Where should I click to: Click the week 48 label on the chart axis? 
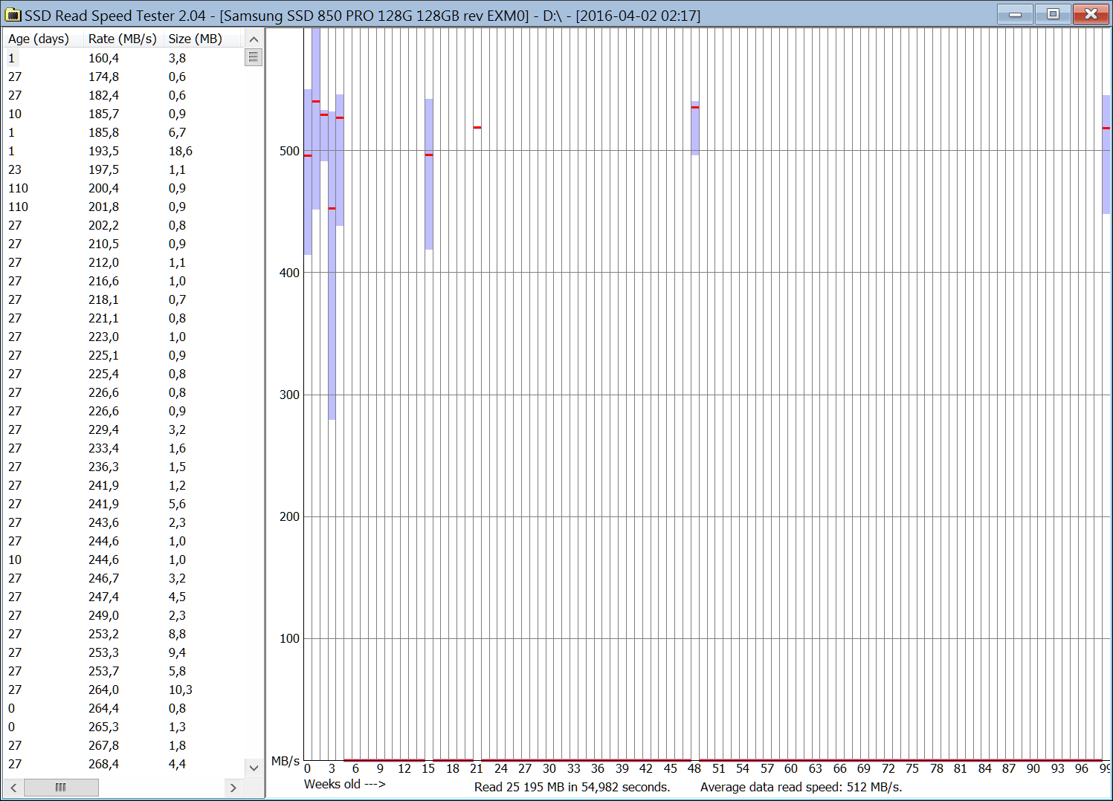click(x=694, y=768)
